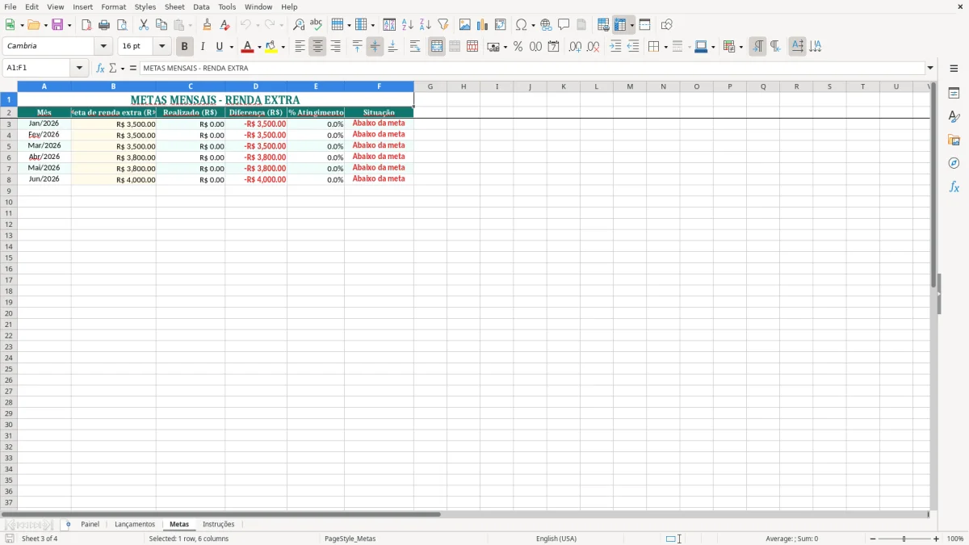Switch to Lançamentos sheet tab

[135, 525]
